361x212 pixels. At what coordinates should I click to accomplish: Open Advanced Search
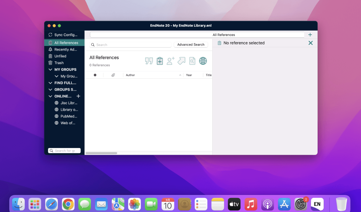click(x=191, y=45)
